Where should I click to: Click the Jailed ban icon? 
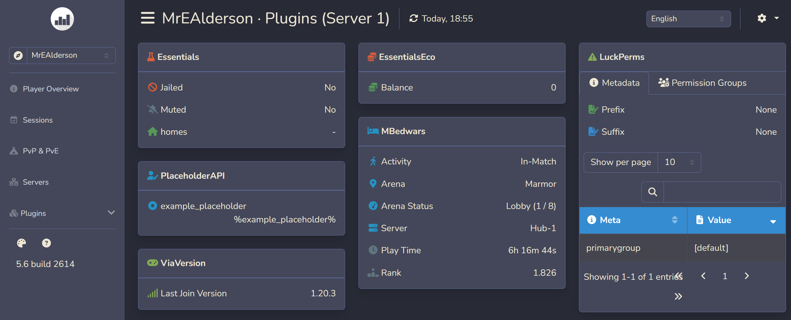[152, 87]
